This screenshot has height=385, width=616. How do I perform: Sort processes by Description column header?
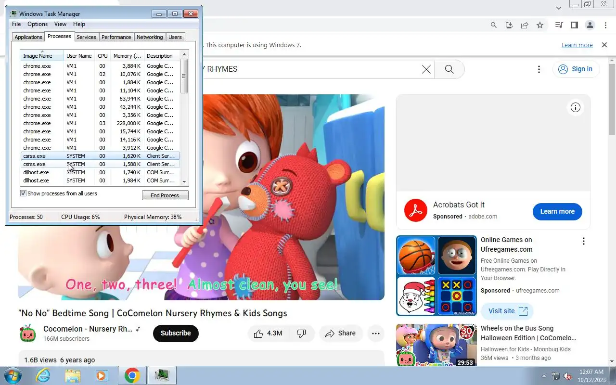tap(162, 56)
